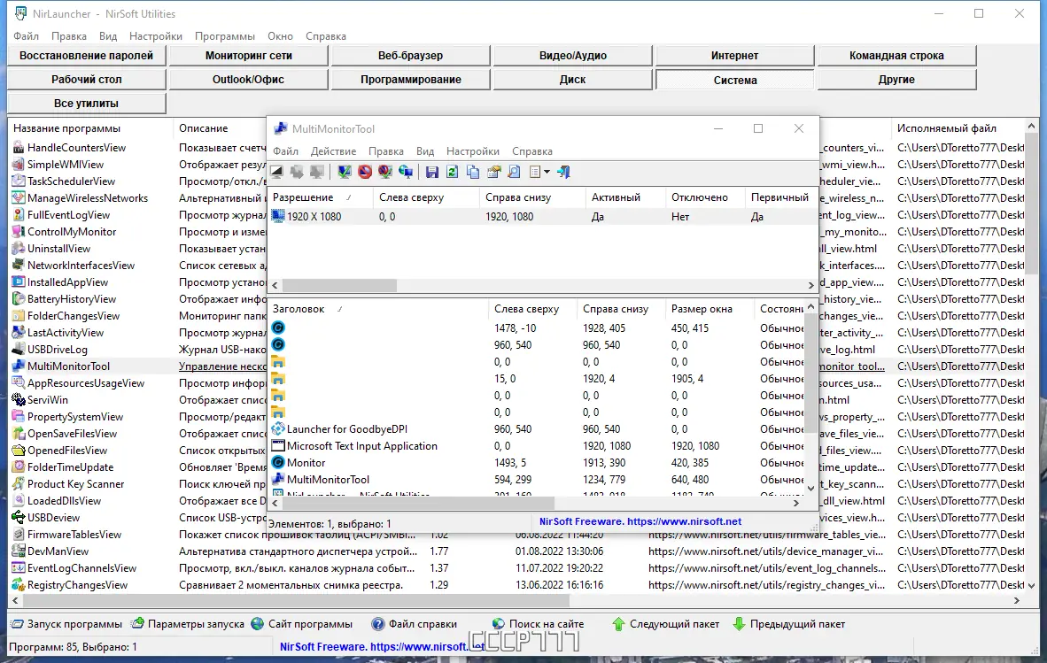The width and height of the screenshot is (1047, 663).
Task: Refresh the monitor list via toolbar icon
Action: coord(453,172)
